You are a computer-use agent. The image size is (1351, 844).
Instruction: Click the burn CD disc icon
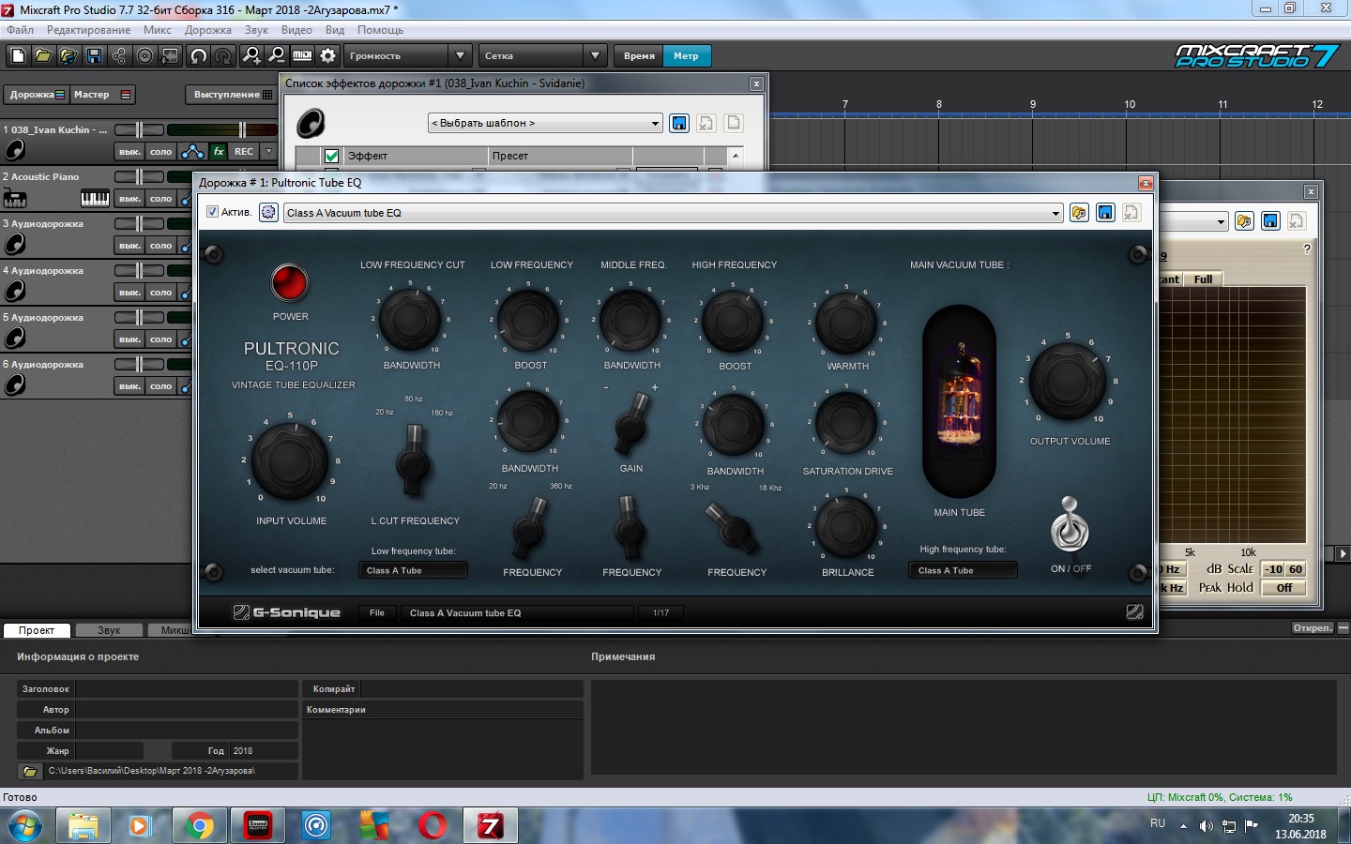tap(144, 56)
